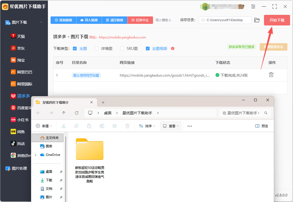The image size is (293, 202).
Task: Open the yangkeduo.com URL link
Action: [x=122, y=37]
